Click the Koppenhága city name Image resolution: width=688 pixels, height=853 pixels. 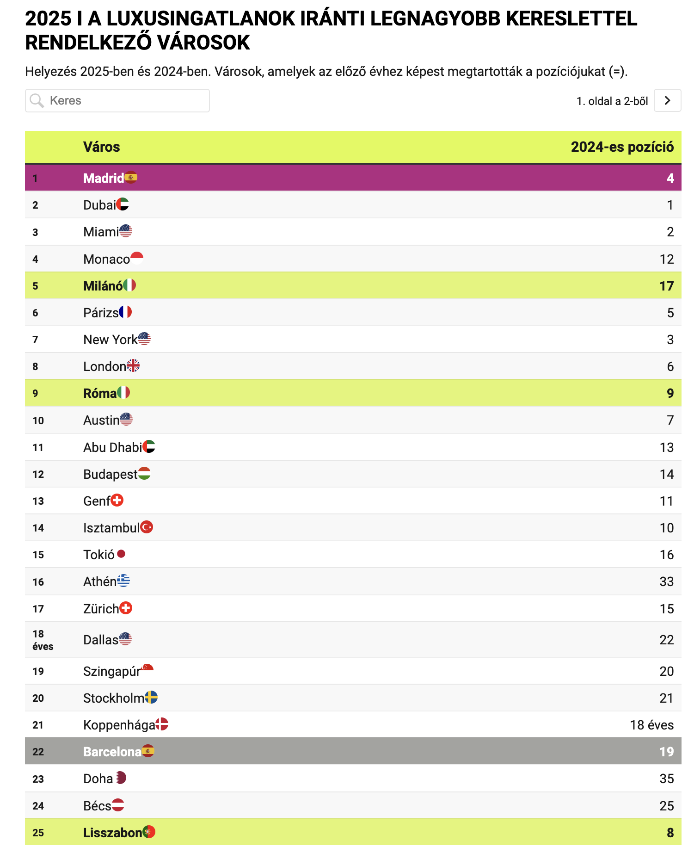point(119,725)
